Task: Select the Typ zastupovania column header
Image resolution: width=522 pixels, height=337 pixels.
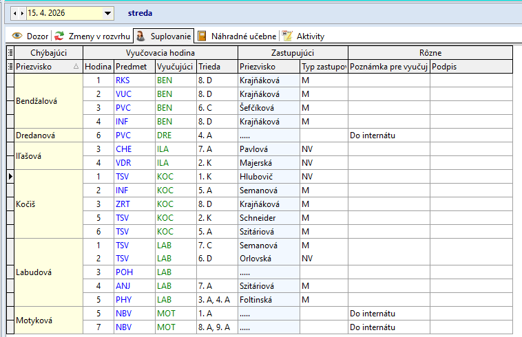Action: tap(323, 67)
